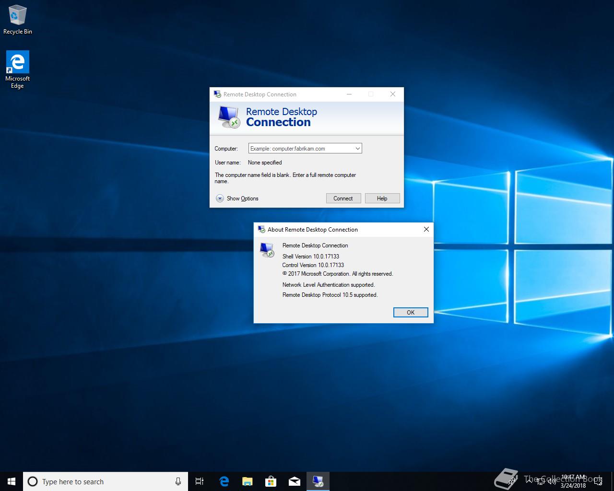Click the Type here to search box
614x491 pixels.
pos(105,481)
